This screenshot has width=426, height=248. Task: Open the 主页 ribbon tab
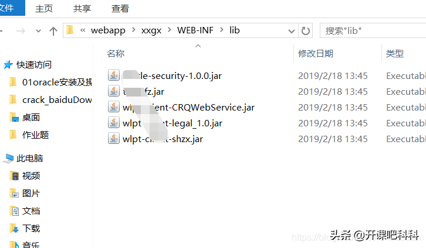[x=44, y=8]
